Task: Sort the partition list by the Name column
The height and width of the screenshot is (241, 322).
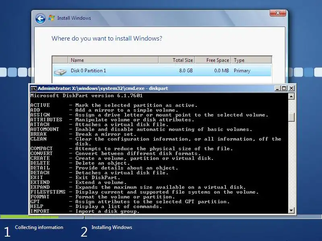Action: (113, 60)
